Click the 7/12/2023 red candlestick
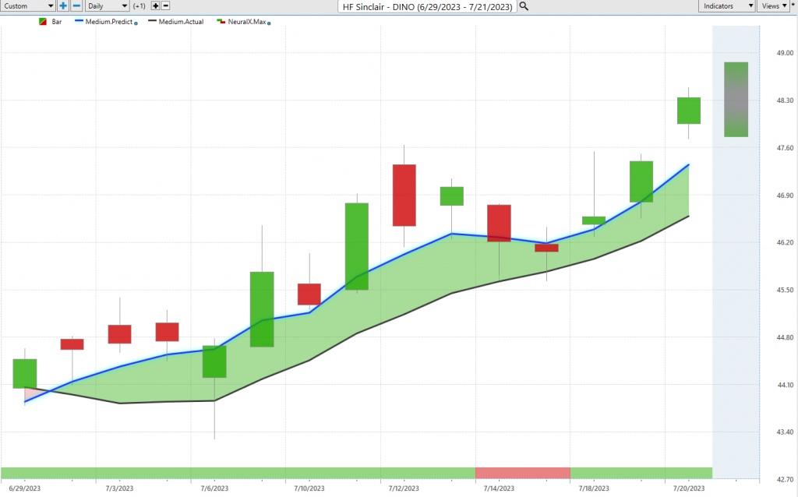 point(404,196)
